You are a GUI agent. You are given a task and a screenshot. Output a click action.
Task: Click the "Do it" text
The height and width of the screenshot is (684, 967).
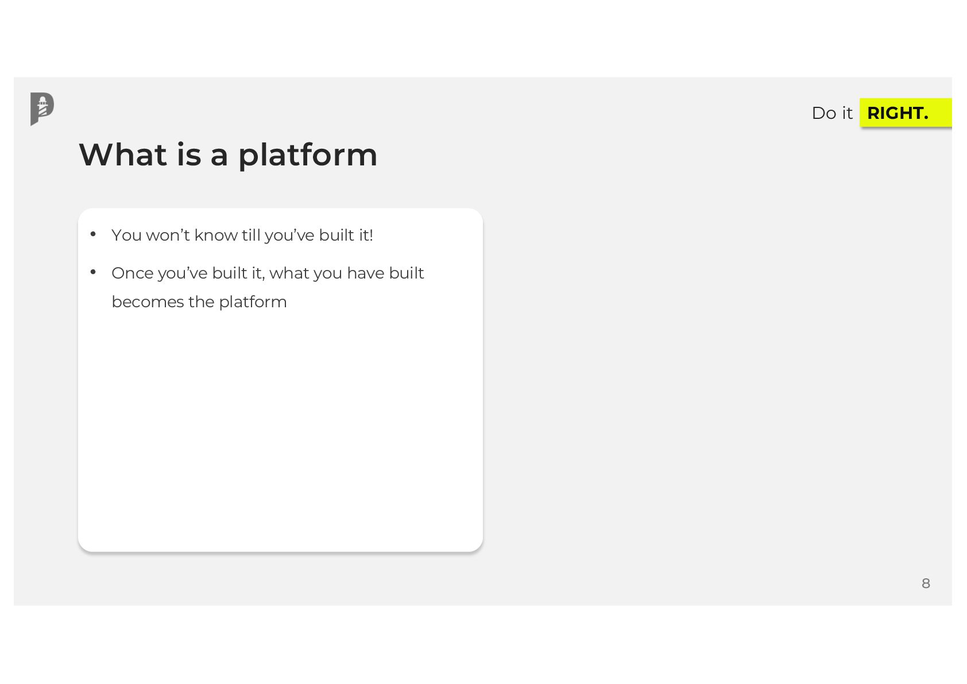point(831,113)
